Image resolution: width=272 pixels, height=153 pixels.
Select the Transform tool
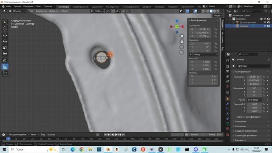pos(5,54)
